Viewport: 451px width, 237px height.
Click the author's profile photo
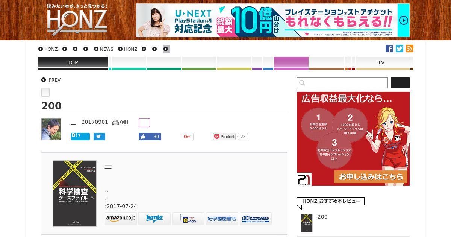[x=51, y=129]
